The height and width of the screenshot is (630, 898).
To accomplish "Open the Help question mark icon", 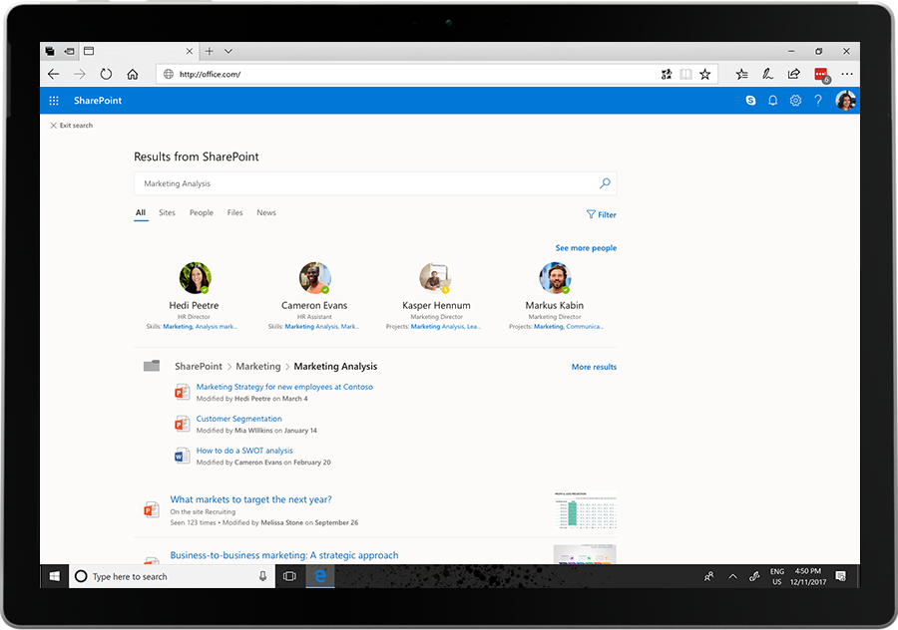I will click(x=818, y=101).
